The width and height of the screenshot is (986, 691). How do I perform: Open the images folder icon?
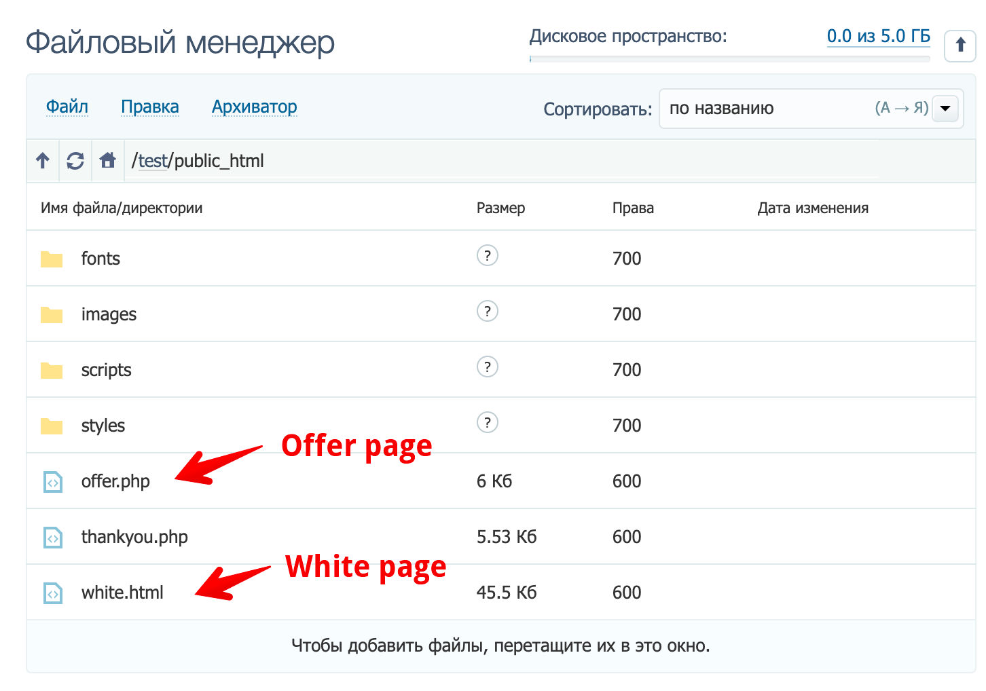(x=51, y=314)
